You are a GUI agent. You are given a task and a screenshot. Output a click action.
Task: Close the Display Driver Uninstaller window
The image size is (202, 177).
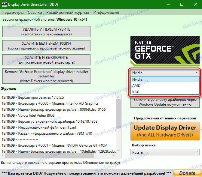196,4
